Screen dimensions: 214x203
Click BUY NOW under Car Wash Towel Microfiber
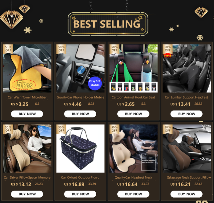tap(27, 114)
